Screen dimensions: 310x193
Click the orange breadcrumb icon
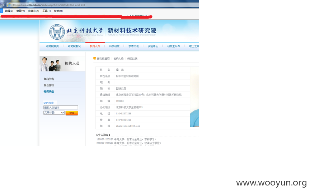[94, 58]
